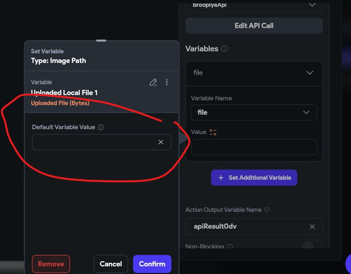The height and width of the screenshot is (274, 351).
Task: Open the three-dot variable options menu
Action: [167, 82]
